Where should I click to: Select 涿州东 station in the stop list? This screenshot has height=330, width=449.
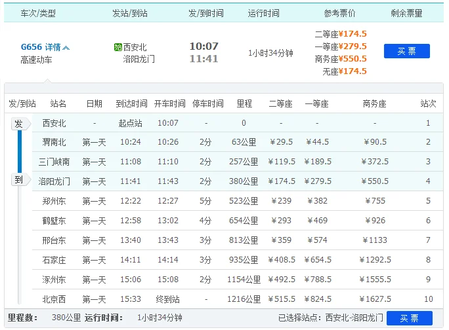tap(54, 280)
